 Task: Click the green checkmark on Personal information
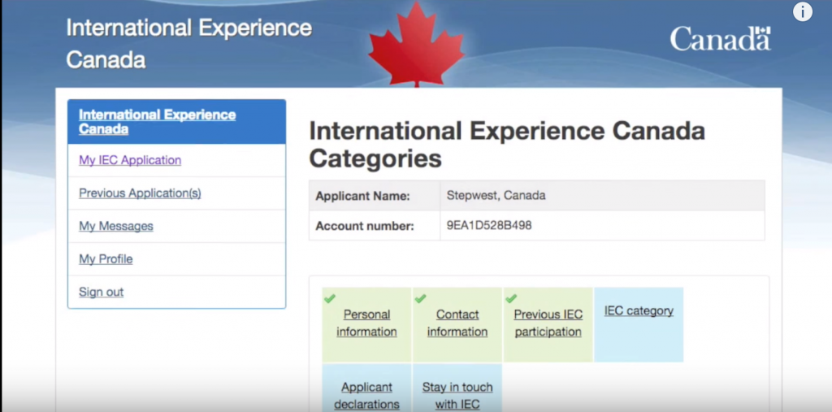pos(330,298)
